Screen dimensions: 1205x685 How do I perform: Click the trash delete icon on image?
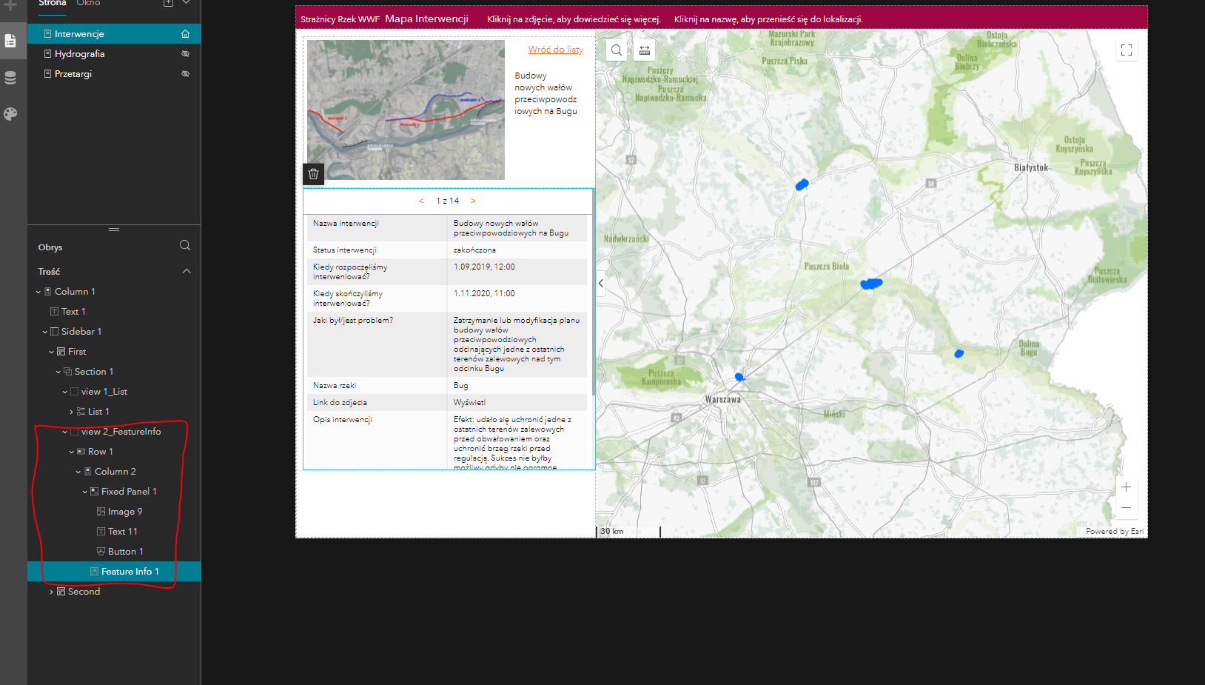313,173
